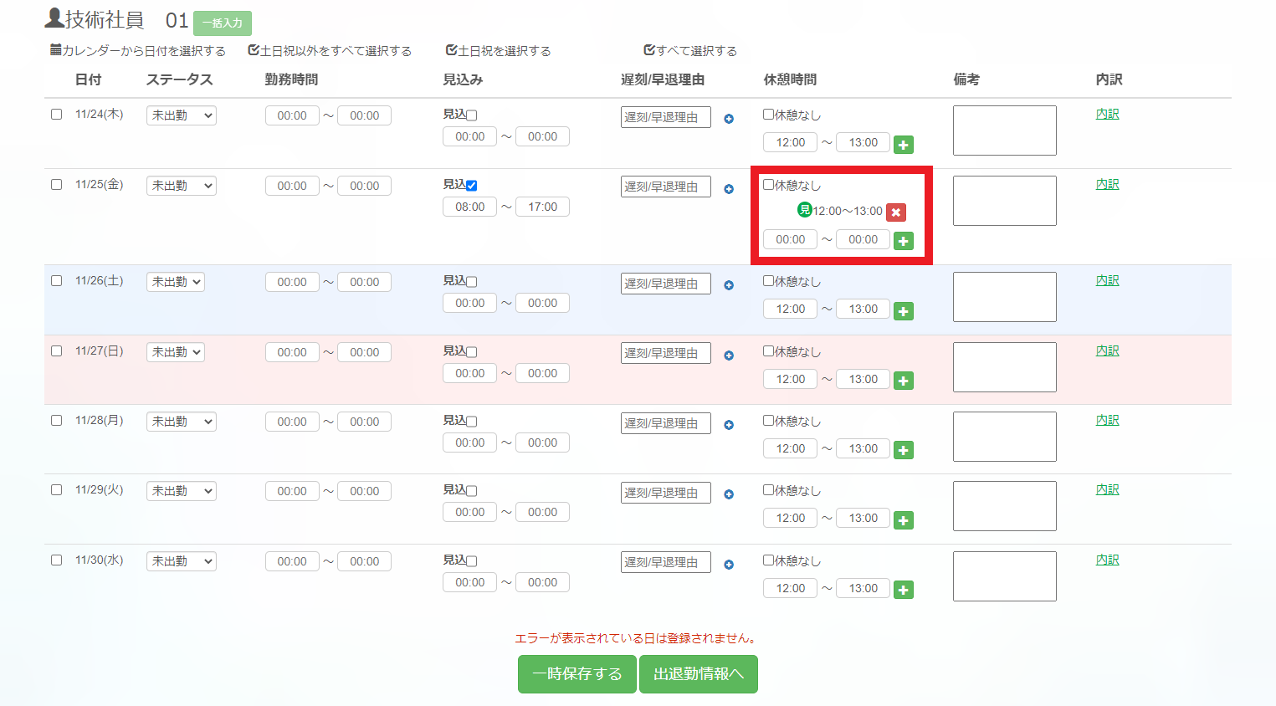The image size is (1276, 706).
Task: Click the 出退勤情報へ button
Action: 698,674
